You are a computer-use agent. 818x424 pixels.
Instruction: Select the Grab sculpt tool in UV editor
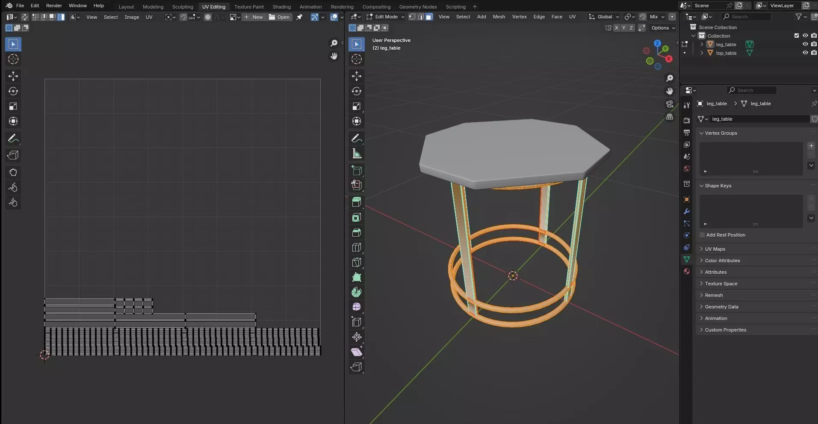click(x=13, y=172)
